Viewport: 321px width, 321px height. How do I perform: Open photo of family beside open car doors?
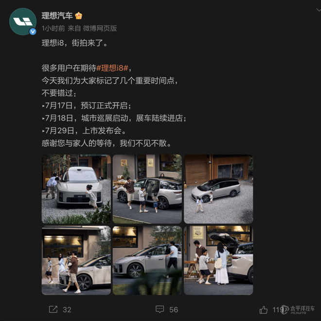click(147, 189)
